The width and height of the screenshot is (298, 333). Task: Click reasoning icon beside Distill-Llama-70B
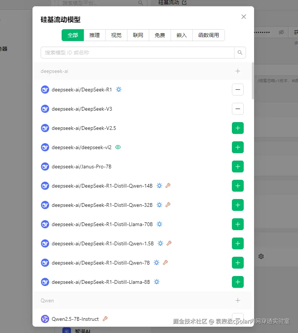click(x=160, y=224)
